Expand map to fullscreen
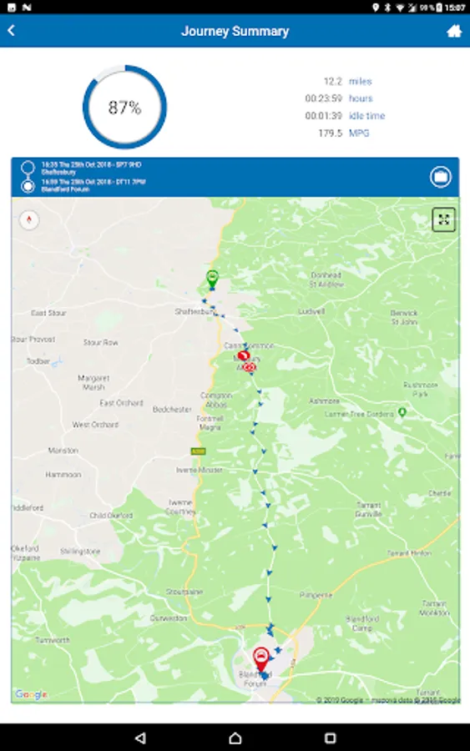Viewport: 470px width, 751px height. pyautogui.click(x=443, y=219)
